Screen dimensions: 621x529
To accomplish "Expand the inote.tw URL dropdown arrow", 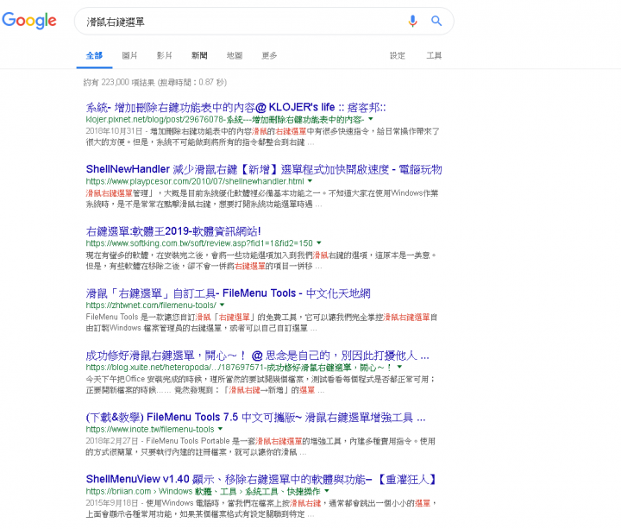I will click(x=220, y=429).
